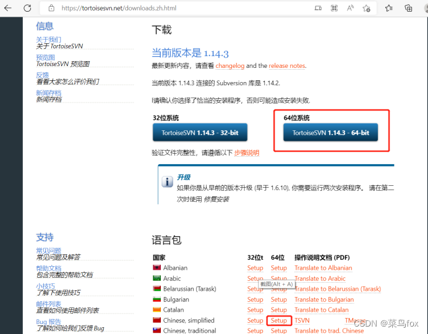Open 小技巧 support link

(x=45, y=286)
